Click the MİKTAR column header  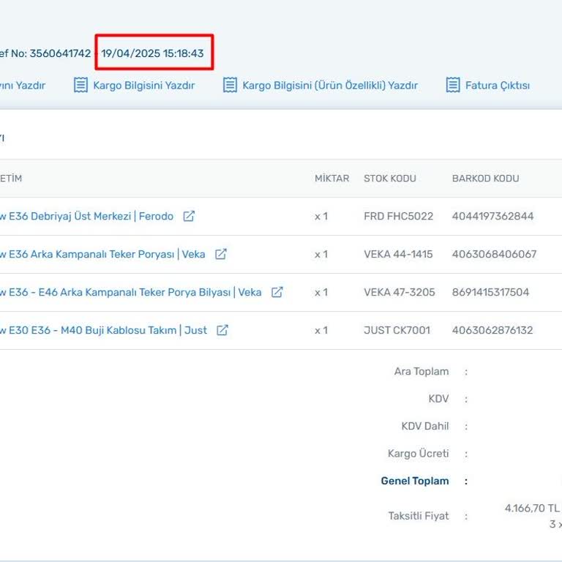[x=331, y=179]
